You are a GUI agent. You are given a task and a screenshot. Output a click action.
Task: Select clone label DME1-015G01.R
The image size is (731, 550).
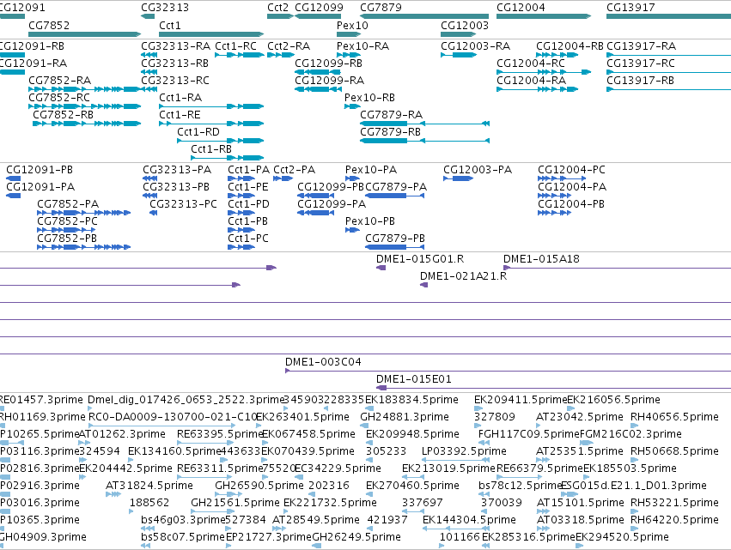(x=420, y=259)
